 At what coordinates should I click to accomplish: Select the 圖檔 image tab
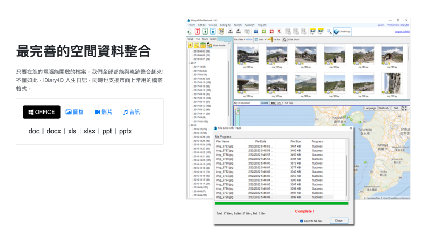click(75, 112)
